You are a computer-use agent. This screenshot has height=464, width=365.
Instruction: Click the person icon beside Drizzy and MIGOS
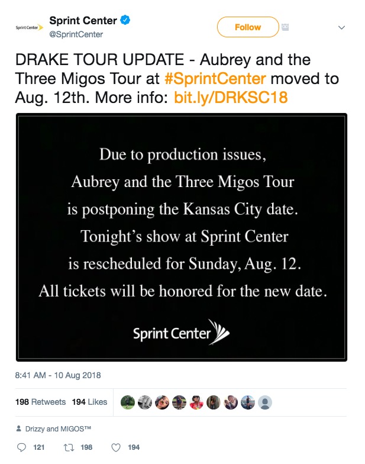[x=19, y=428]
